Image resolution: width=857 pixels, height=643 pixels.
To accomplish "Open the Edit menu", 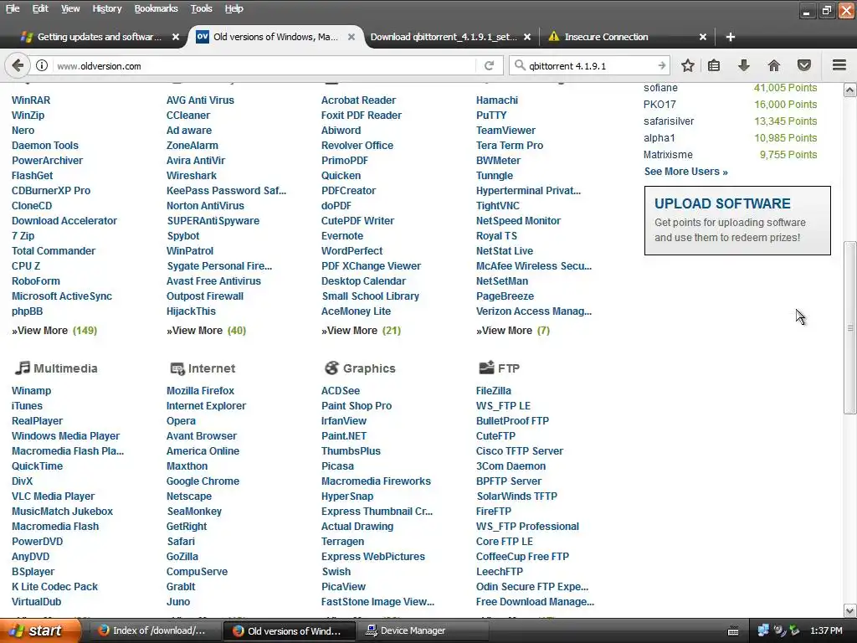I will point(40,8).
